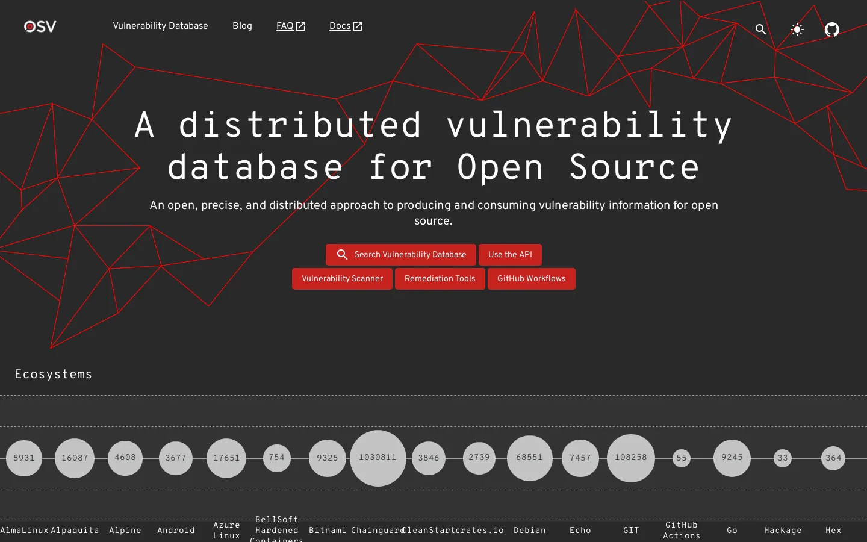Select the AlmaLinux bubble showing 5931
Screen dimensions: 867x542
(24, 458)
